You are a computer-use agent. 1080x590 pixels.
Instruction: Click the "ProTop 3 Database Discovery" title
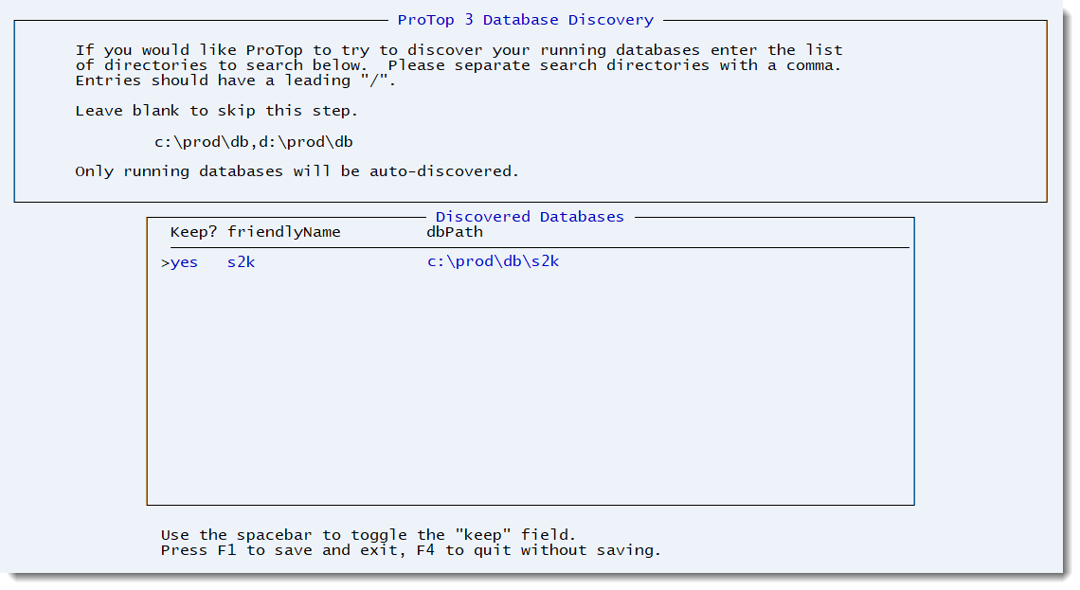coord(525,20)
